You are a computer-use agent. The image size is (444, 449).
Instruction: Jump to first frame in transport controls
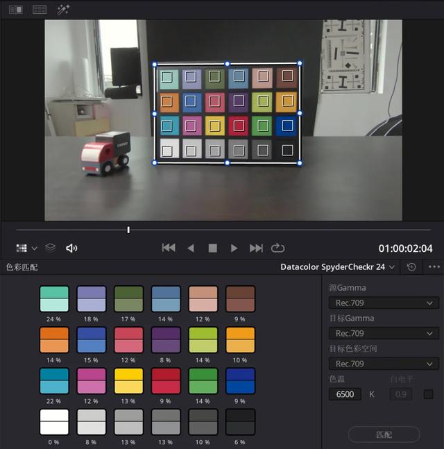[x=169, y=248]
